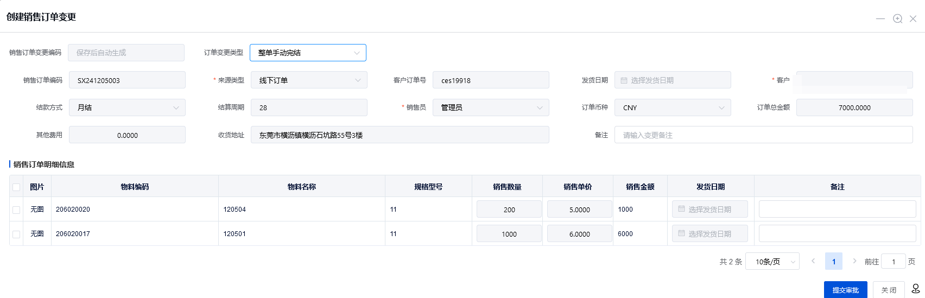This screenshot has height=298, width=925.
Task: Open the 订单变更类型 dropdown
Action: pos(308,53)
